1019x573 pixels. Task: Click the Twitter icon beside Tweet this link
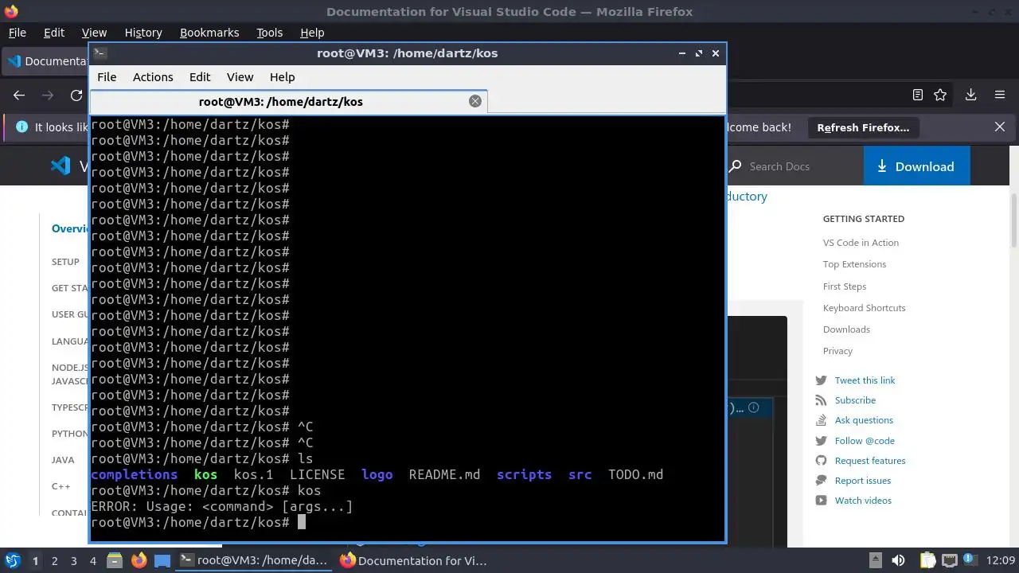(x=822, y=380)
